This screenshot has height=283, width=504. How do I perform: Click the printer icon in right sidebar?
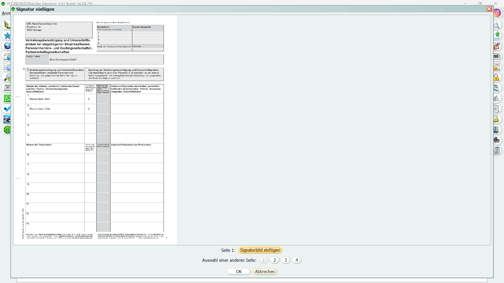[x=497, y=140]
